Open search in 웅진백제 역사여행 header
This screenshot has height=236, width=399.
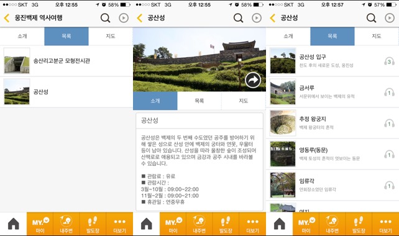pyautogui.click(x=105, y=18)
